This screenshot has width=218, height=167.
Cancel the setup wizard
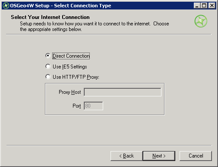tap(196, 156)
